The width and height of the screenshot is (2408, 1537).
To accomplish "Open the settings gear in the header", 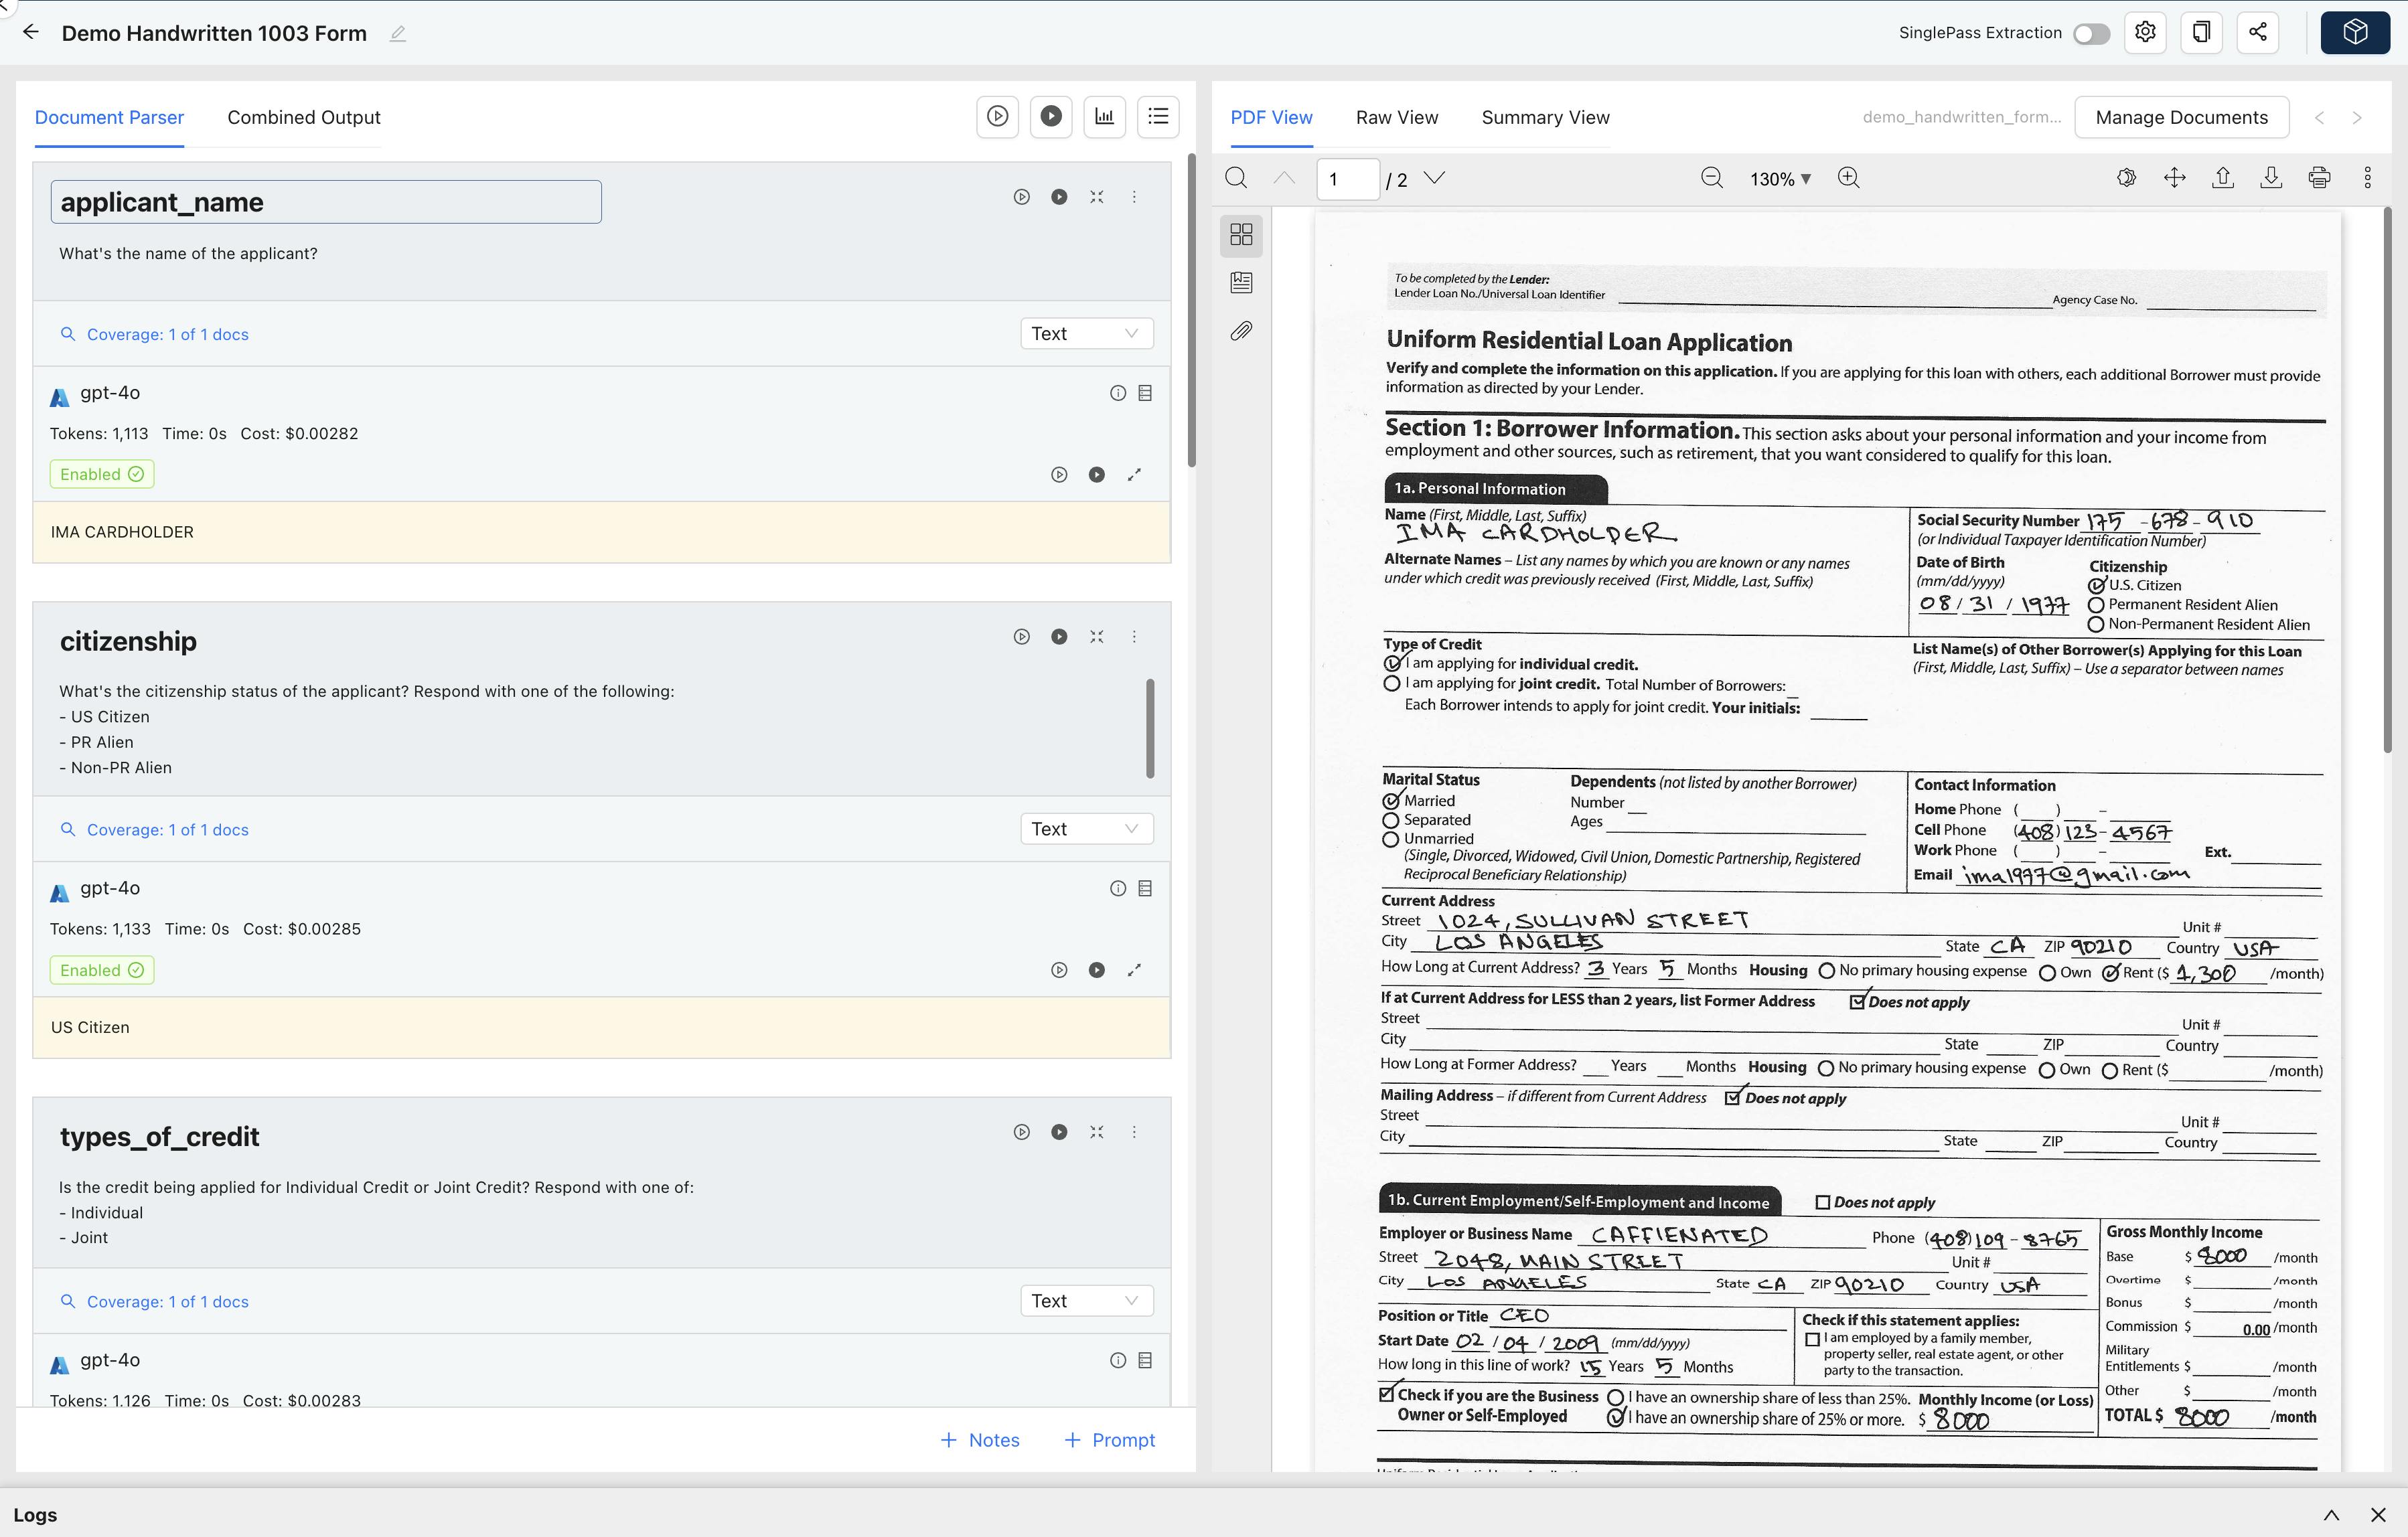I will [2145, 33].
